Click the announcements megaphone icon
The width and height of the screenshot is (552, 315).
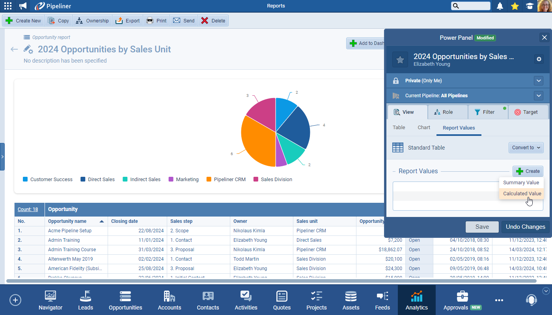click(23, 6)
